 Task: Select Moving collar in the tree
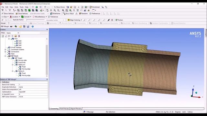coord(22,60)
